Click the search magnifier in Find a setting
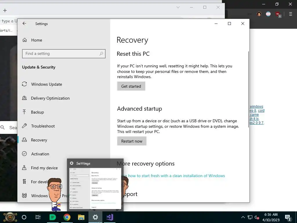 click(101, 54)
